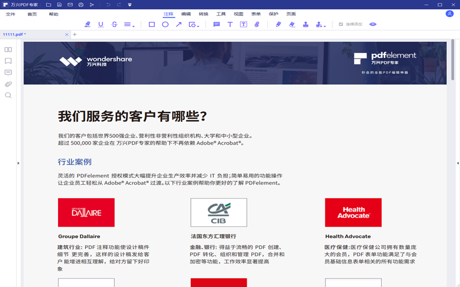Add a file attachment with paperclip tool

257,25
